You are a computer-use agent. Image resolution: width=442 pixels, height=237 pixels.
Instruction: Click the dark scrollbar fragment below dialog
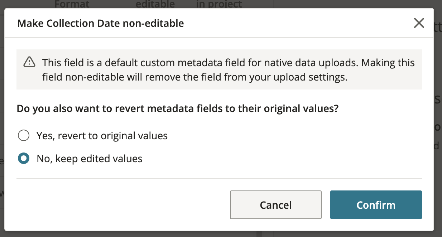coord(259,234)
